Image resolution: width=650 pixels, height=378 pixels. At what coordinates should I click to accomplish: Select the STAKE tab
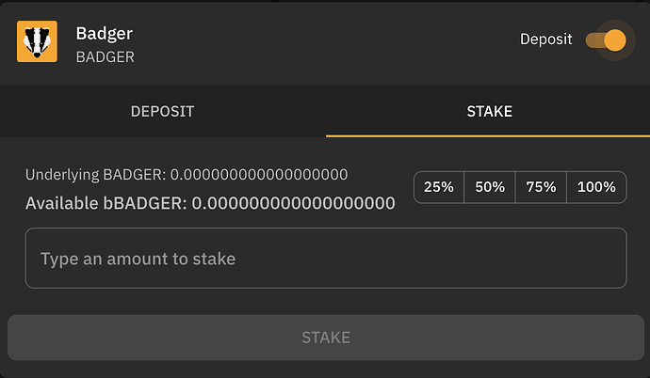489,111
